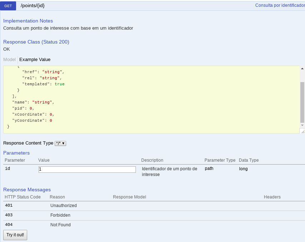Click the HTTP Status Code column header
The width and height of the screenshot is (305, 242).
click(23, 197)
